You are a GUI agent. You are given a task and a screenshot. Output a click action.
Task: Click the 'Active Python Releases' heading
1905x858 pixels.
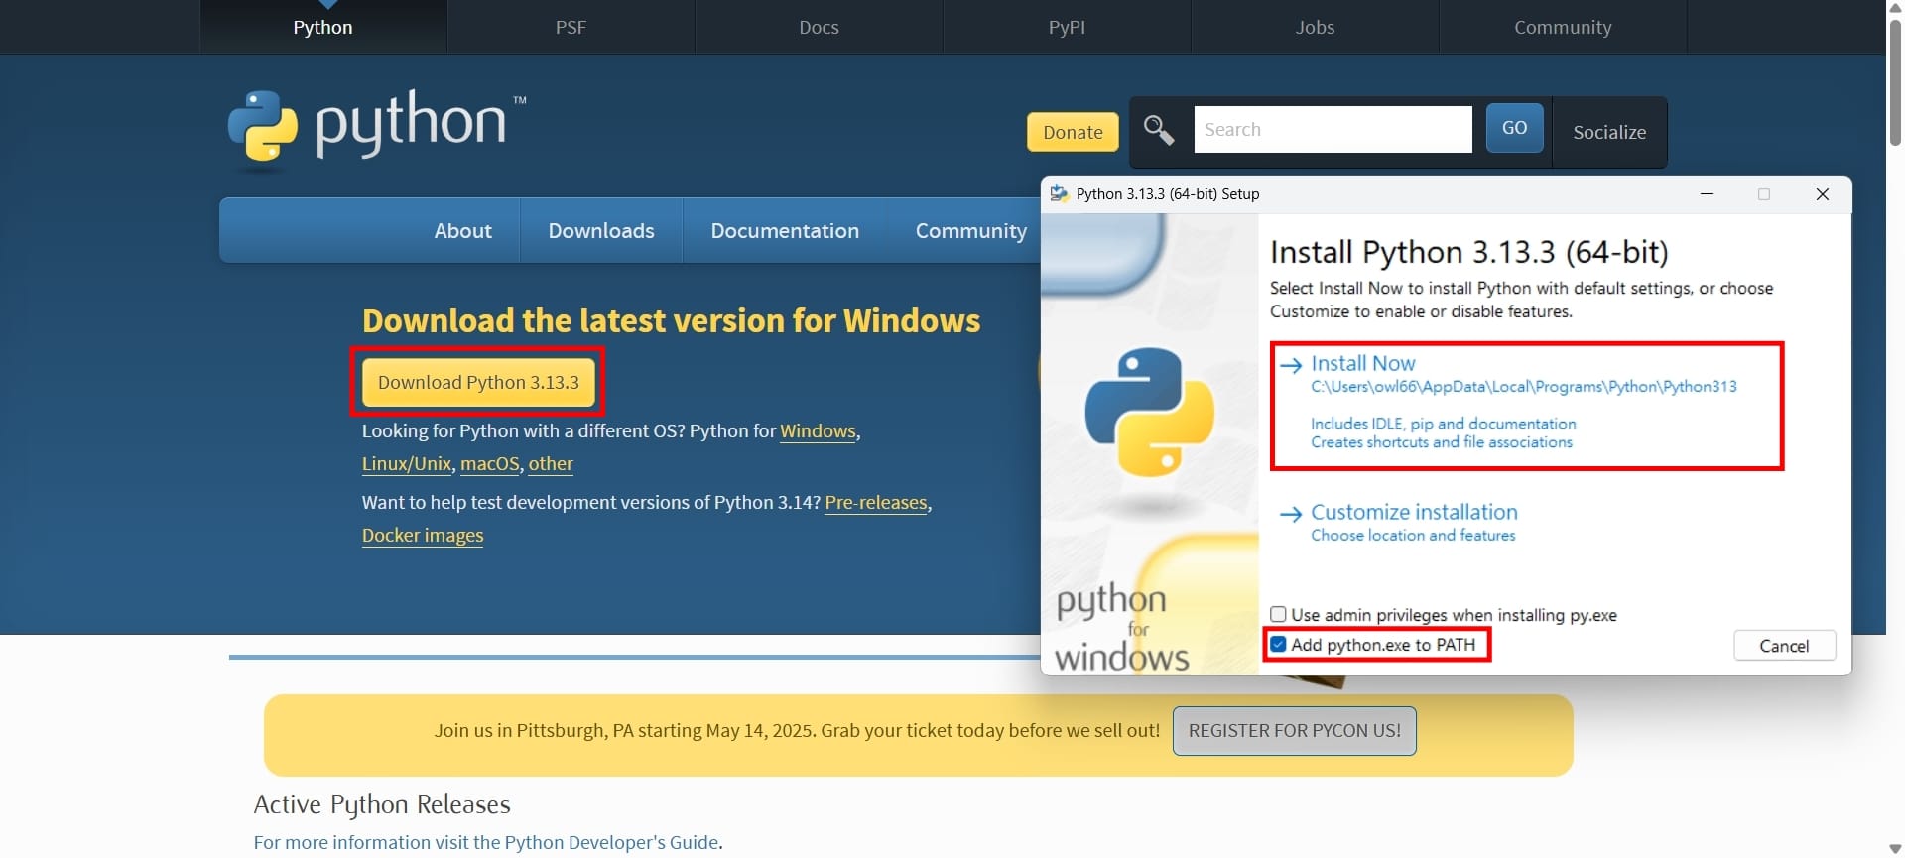click(382, 803)
